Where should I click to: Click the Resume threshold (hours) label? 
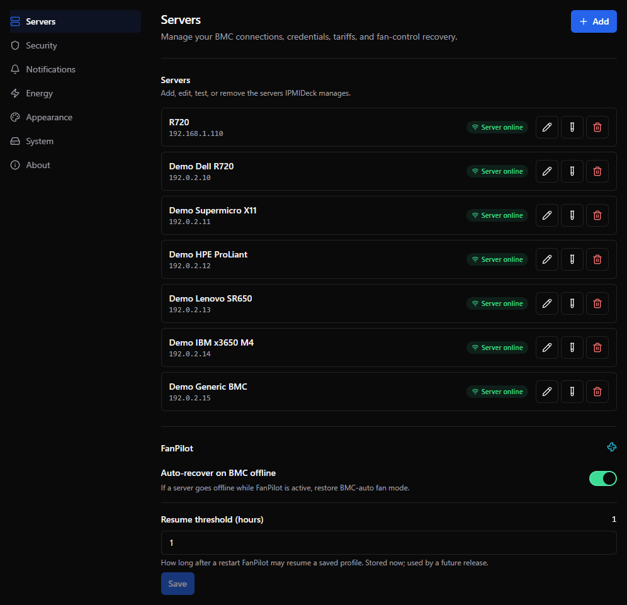[212, 519]
